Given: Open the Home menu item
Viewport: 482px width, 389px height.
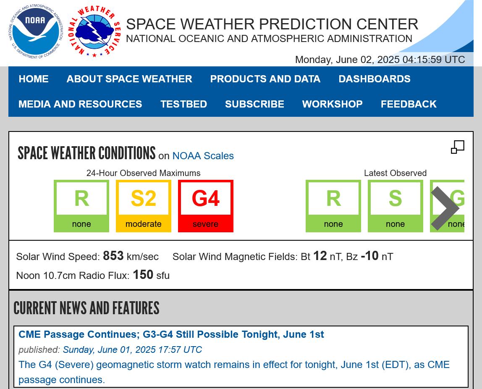Looking at the screenshot, I should coord(34,79).
